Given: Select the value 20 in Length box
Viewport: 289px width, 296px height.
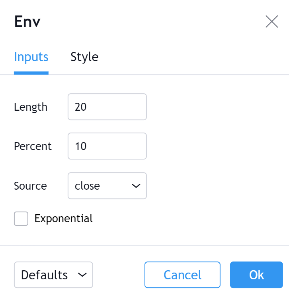Looking at the screenshot, I should pos(81,107).
